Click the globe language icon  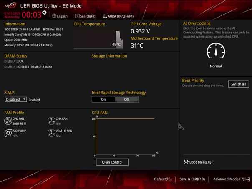tap(54, 16)
